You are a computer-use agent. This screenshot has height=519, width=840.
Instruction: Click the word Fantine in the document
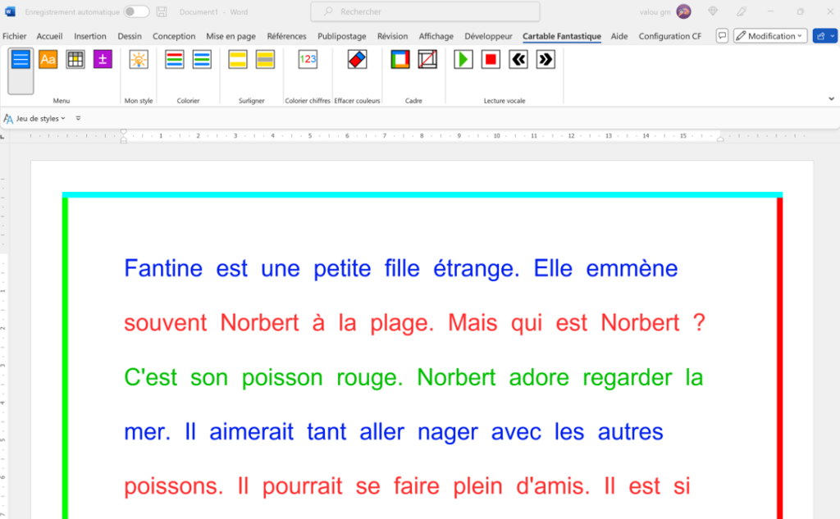tap(163, 268)
